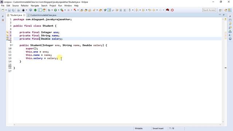Screen dimensions: 233x131
Task: Open the Debug dropdown arrow
Action: pos(52,10)
